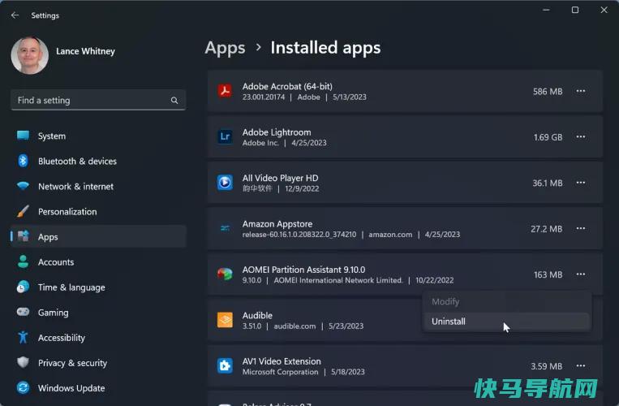This screenshot has height=406, width=619.
Task: Maximize the Settings window
Action: pyautogui.click(x=575, y=10)
